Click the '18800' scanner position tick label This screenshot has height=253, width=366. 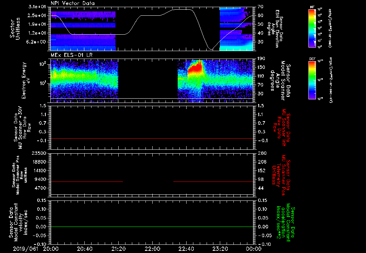[x=39, y=162]
